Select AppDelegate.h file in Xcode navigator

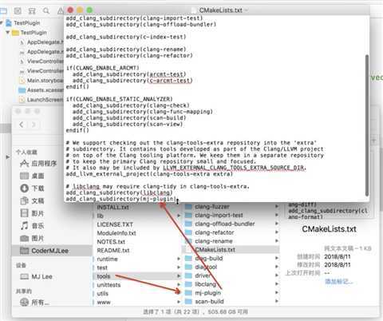tap(45, 42)
